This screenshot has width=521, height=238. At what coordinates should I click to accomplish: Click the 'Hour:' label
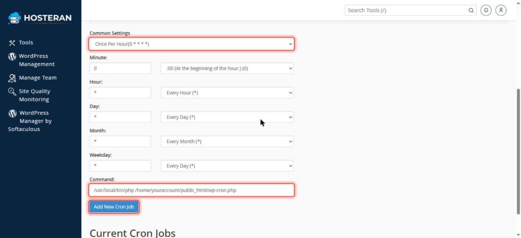pos(96,82)
